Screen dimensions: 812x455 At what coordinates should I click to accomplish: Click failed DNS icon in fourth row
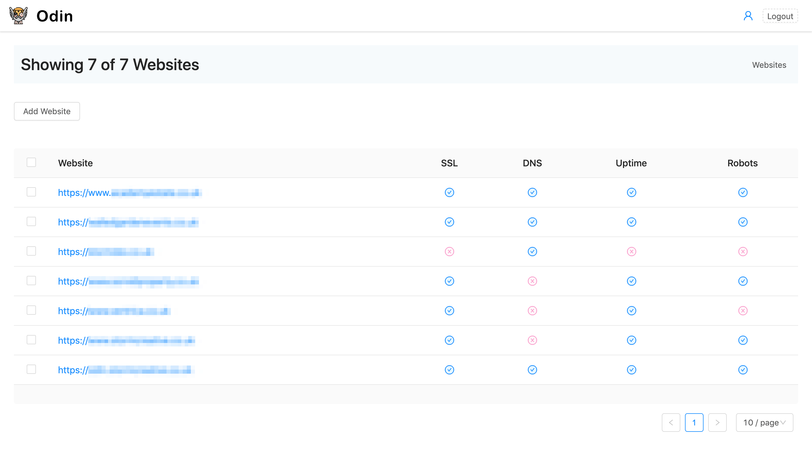tap(532, 281)
